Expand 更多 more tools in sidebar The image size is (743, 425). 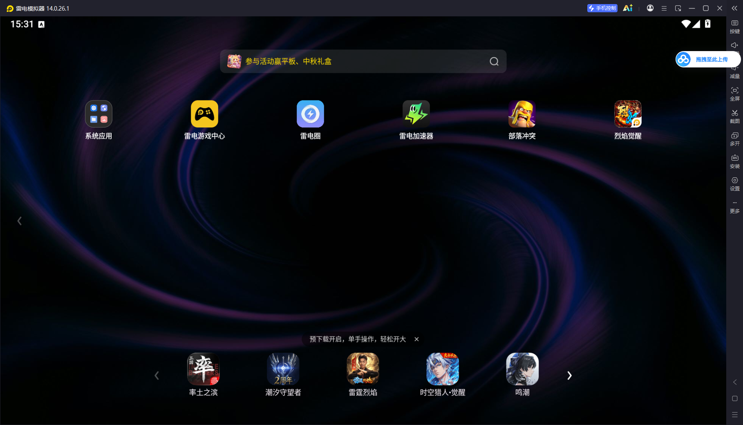(x=735, y=207)
